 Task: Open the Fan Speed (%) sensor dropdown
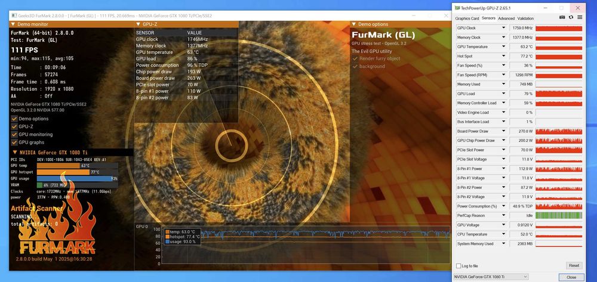point(504,66)
